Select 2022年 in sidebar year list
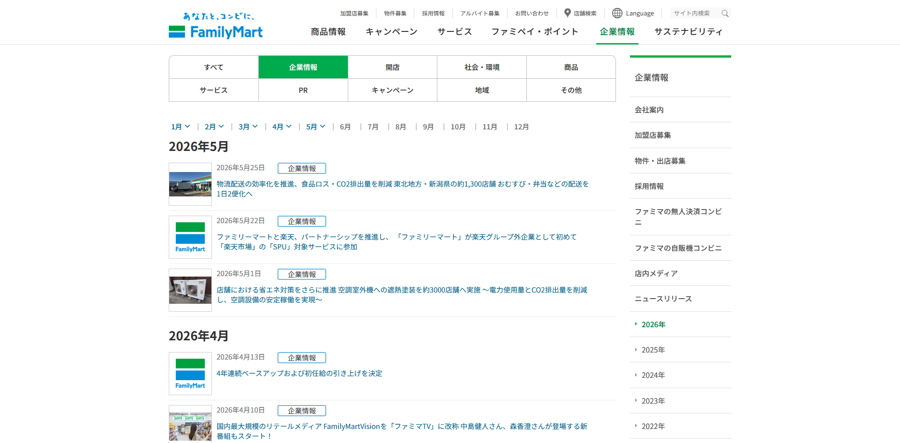 coord(681,426)
